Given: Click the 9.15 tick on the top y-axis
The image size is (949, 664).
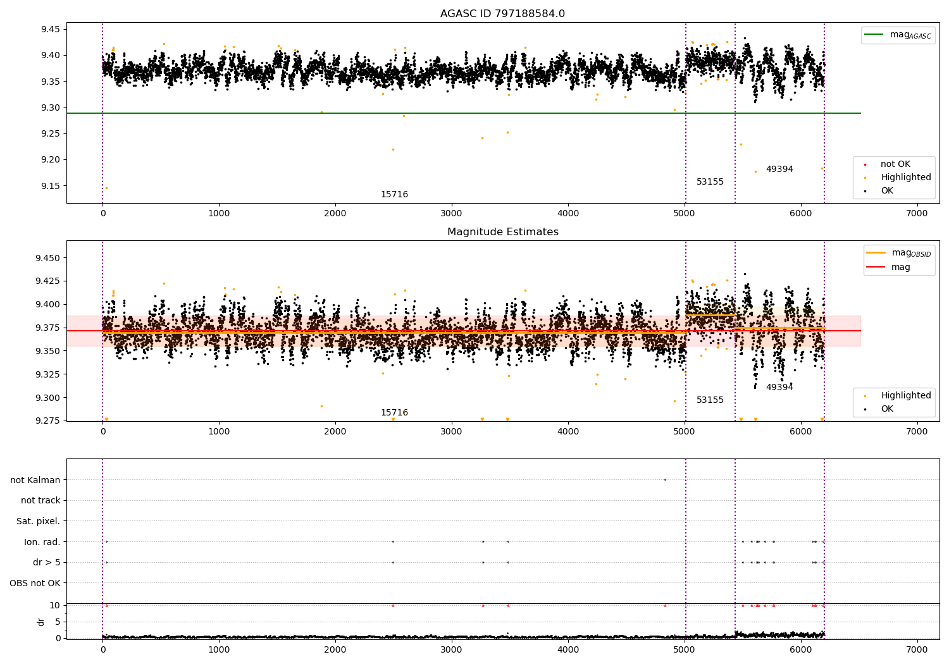Looking at the screenshot, I should pyautogui.click(x=51, y=186).
